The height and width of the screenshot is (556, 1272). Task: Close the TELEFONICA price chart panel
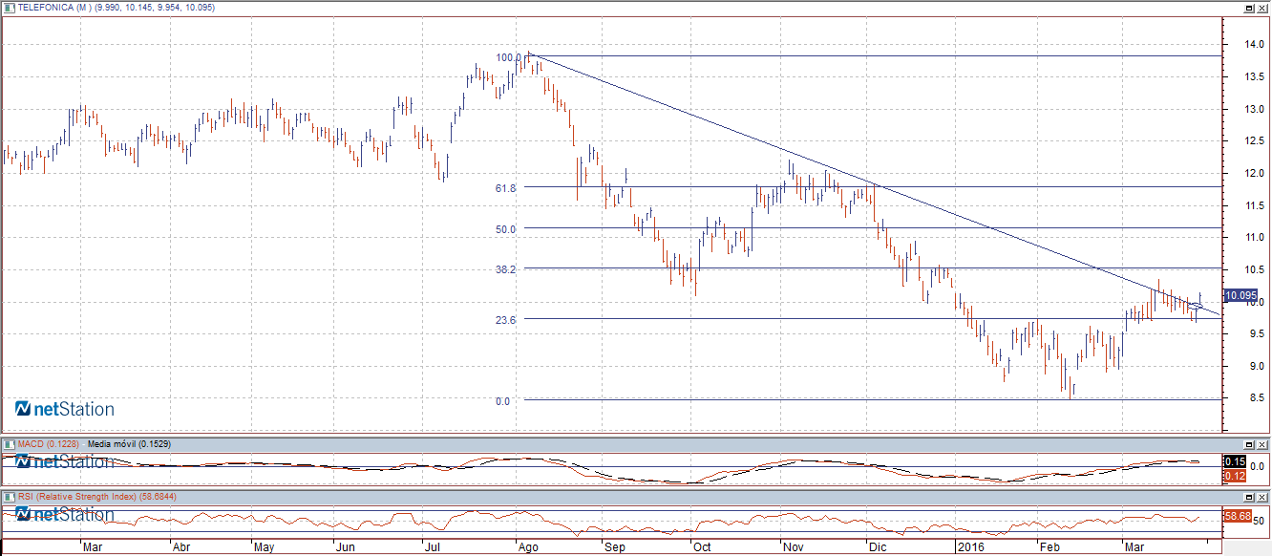tap(1262, 7)
